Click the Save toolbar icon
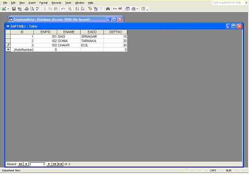This screenshot has width=249, height=176. click(14, 9)
